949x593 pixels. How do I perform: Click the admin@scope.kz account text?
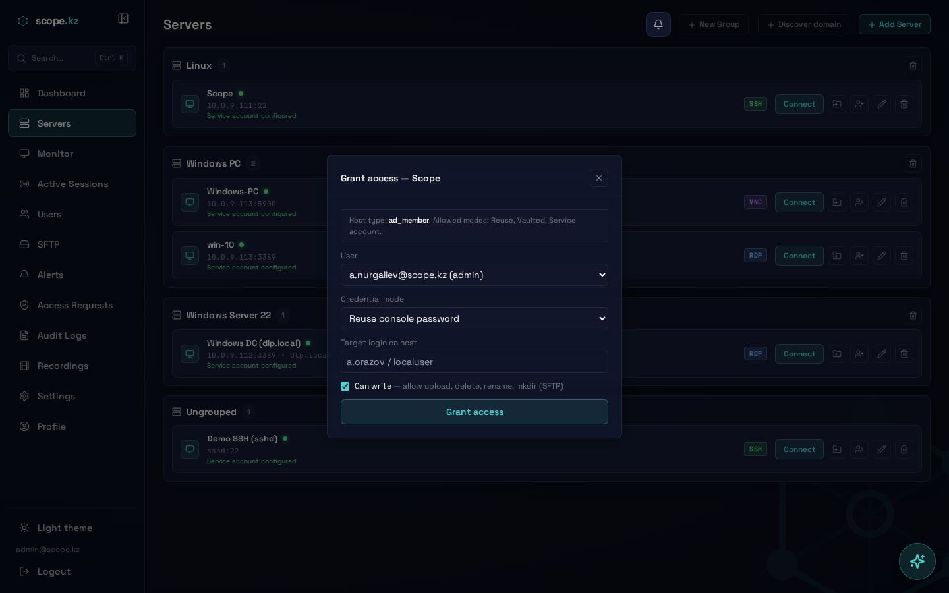pyautogui.click(x=47, y=550)
